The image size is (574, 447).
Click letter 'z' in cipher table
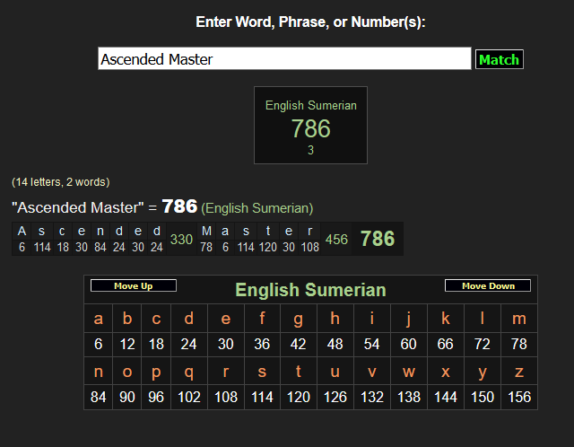[518, 371]
